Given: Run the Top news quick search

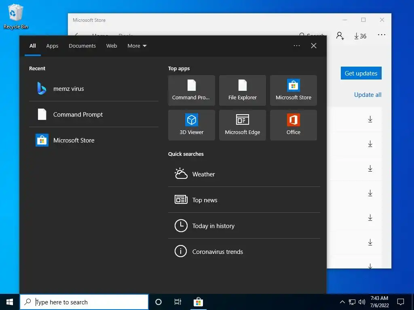Looking at the screenshot, I should [244, 200].
